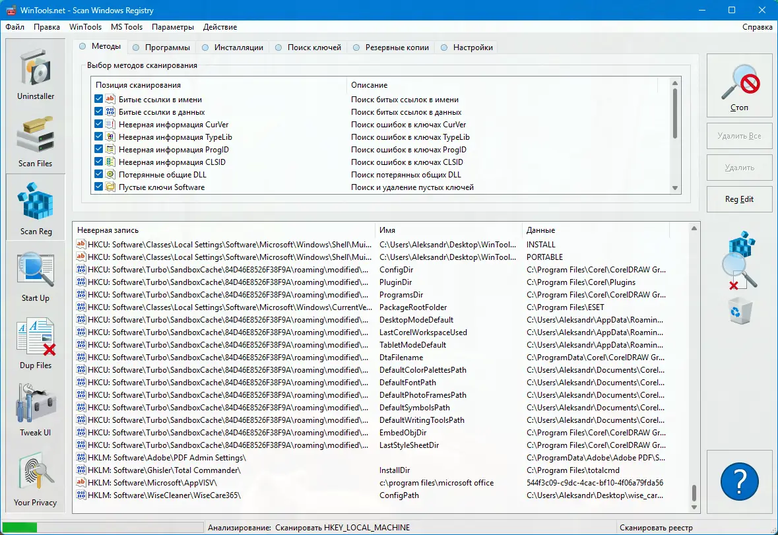Sort by Неверная запись column header
778x535 pixels.
pos(224,230)
